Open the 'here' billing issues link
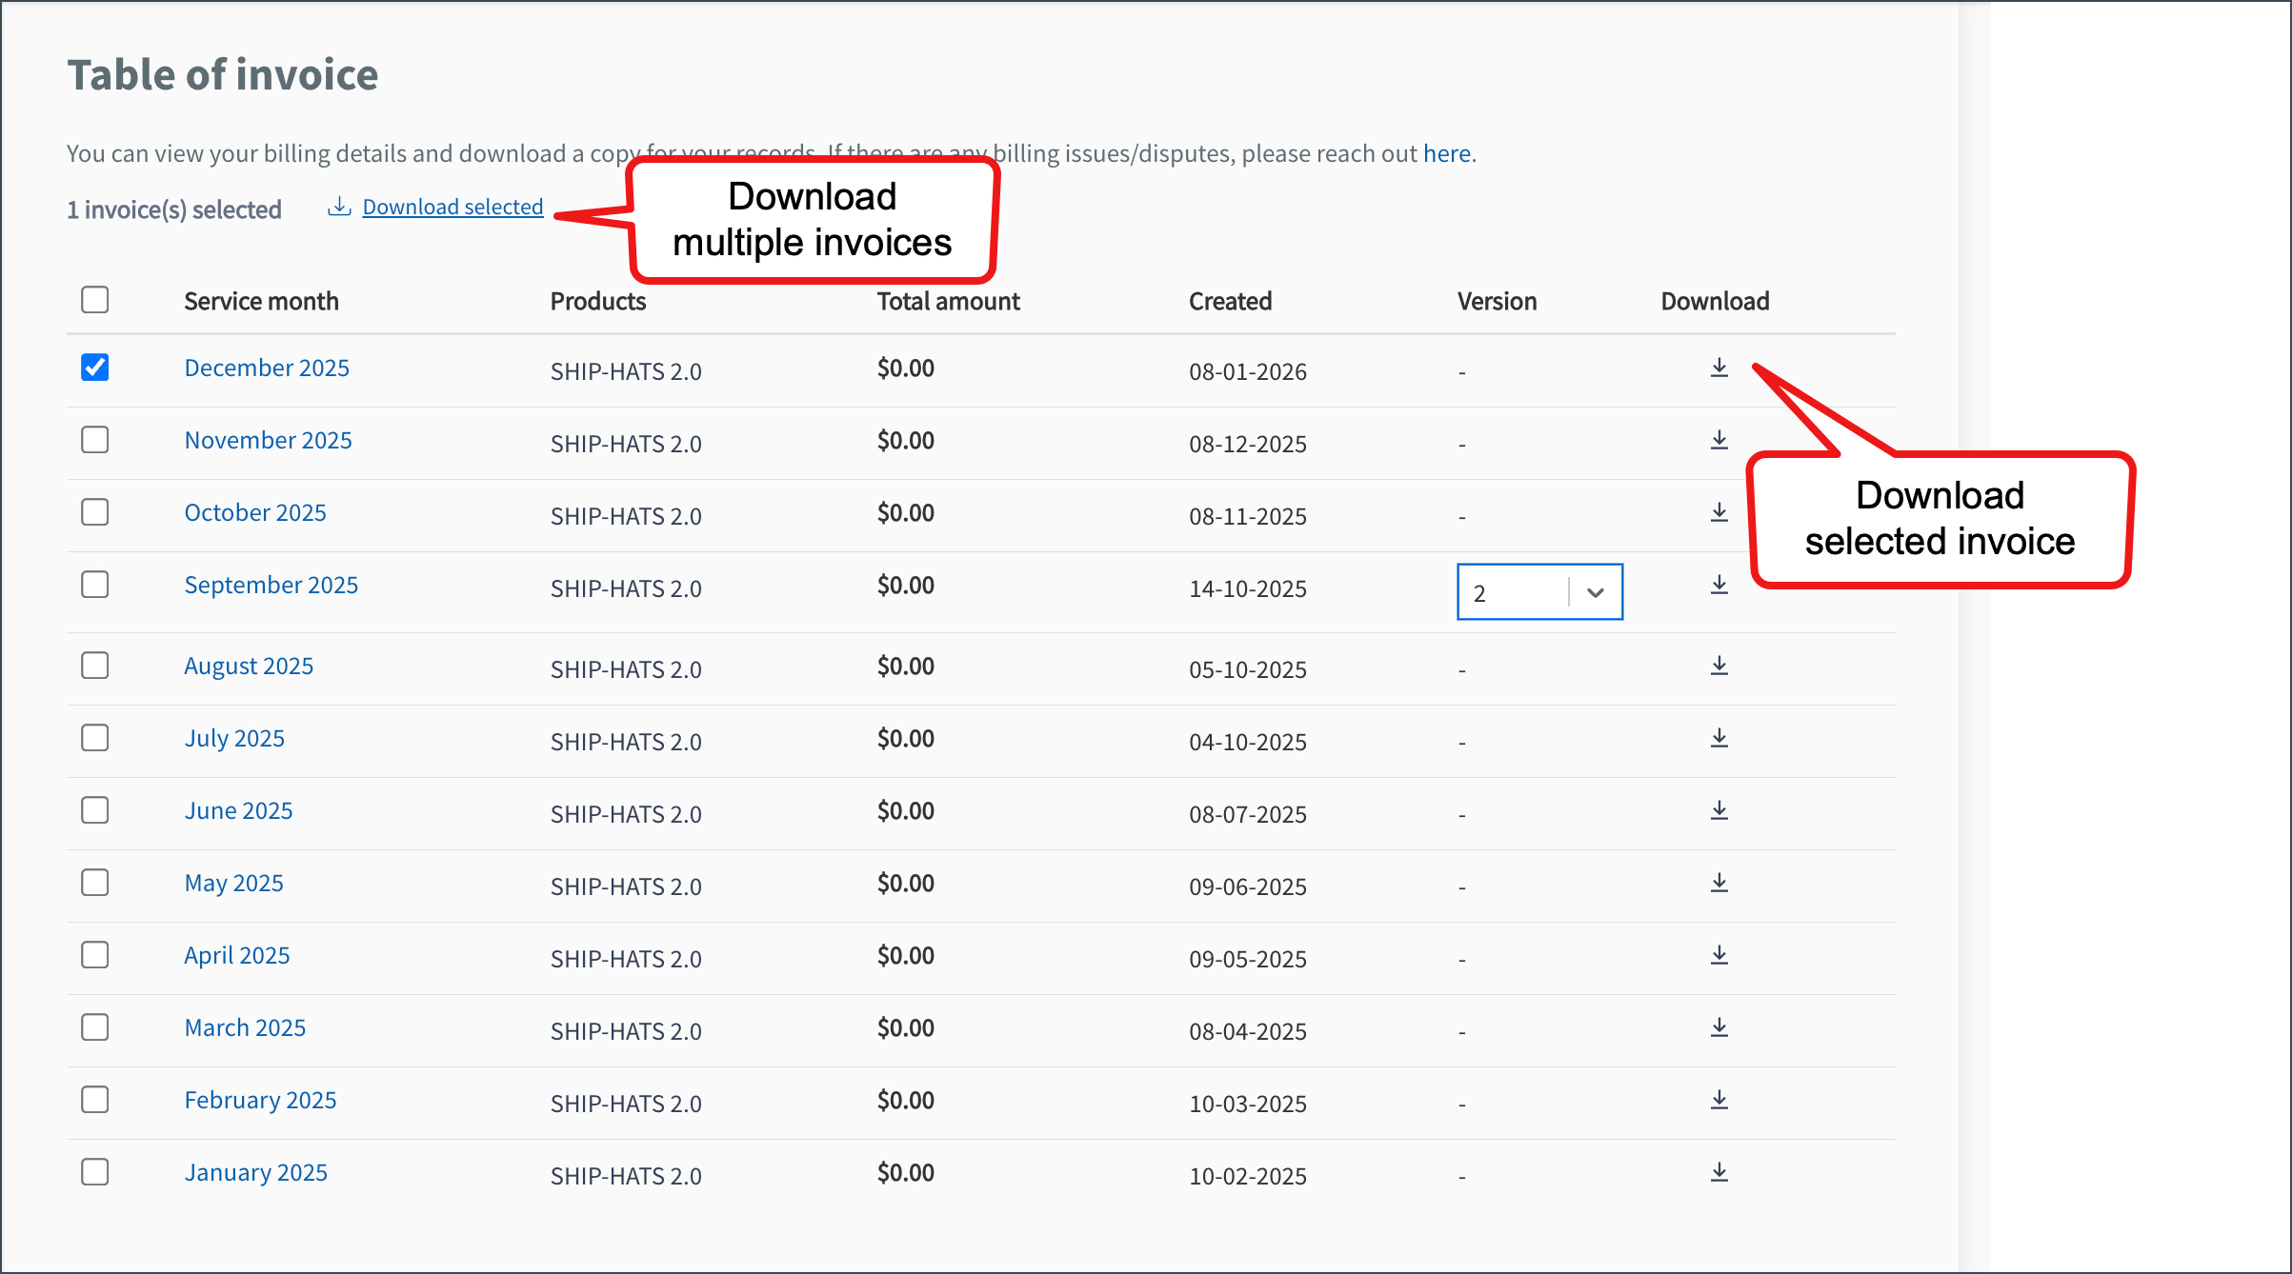 (1447, 153)
